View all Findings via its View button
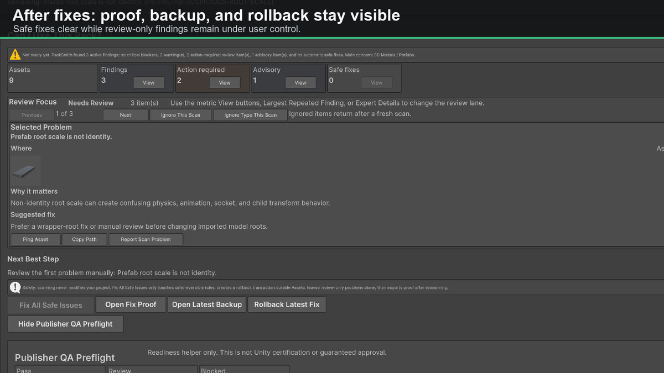The height and width of the screenshot is (373, 664). point(149,82)
